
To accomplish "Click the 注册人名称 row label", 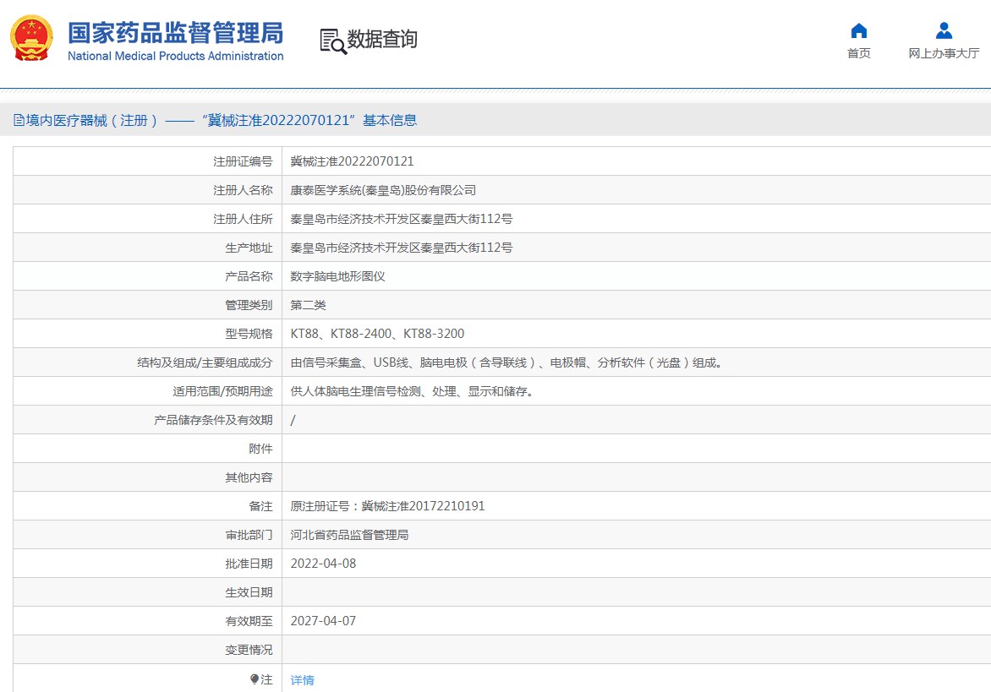I will coord(243,190).
